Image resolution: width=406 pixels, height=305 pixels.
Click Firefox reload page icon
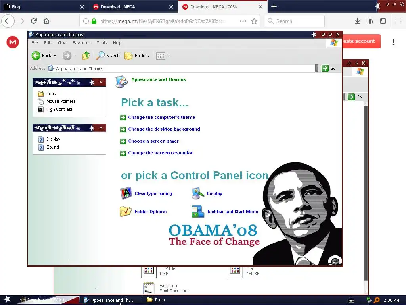tap(34, 21)
